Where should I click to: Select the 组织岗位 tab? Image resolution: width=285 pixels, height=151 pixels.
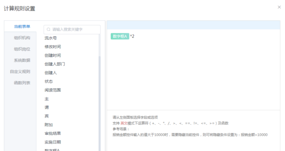(22, 49)
